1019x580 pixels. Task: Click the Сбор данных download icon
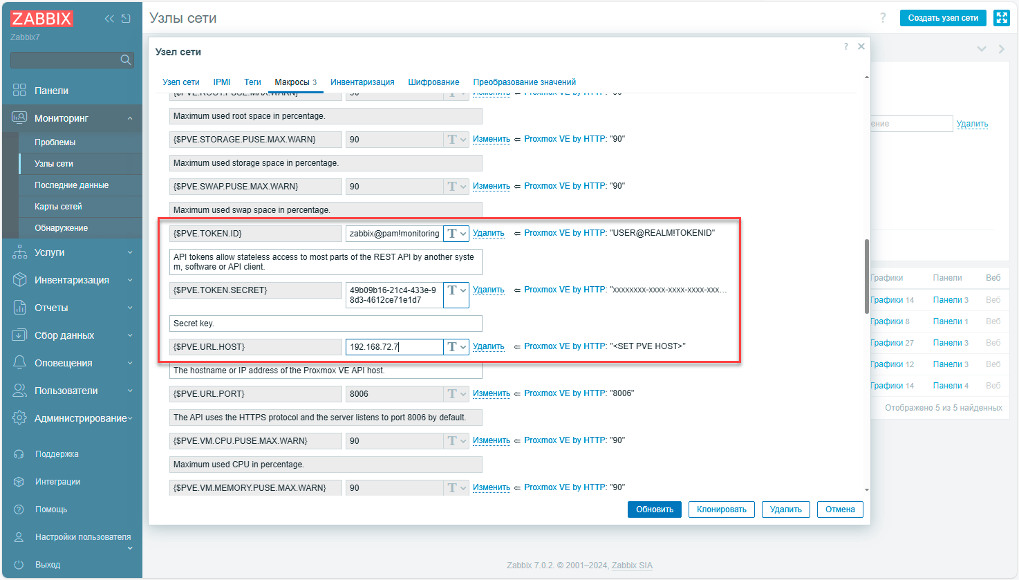coord(19,335)
